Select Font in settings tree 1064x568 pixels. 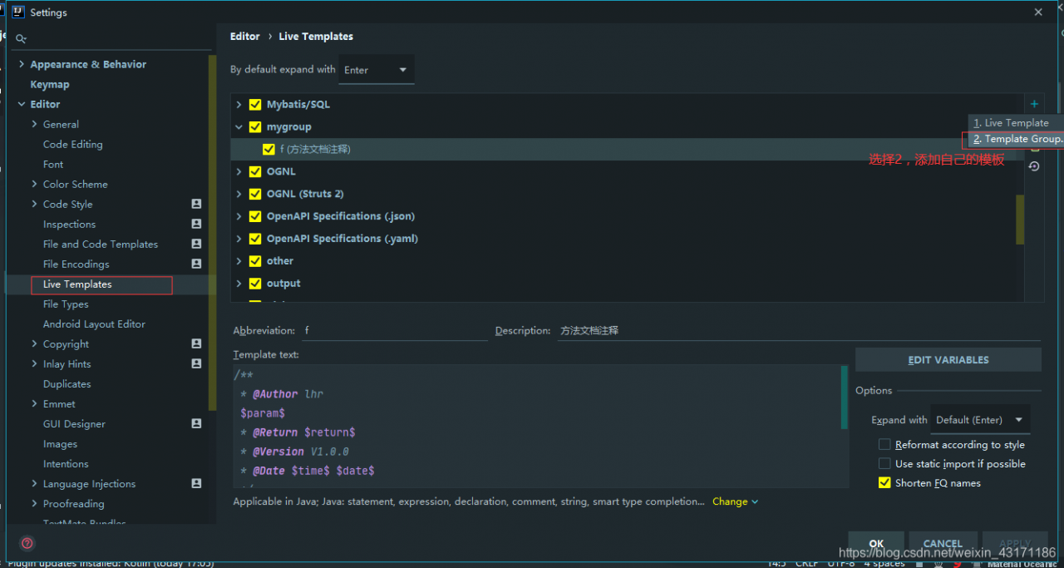pyautogui.click(x=53, y=165)
